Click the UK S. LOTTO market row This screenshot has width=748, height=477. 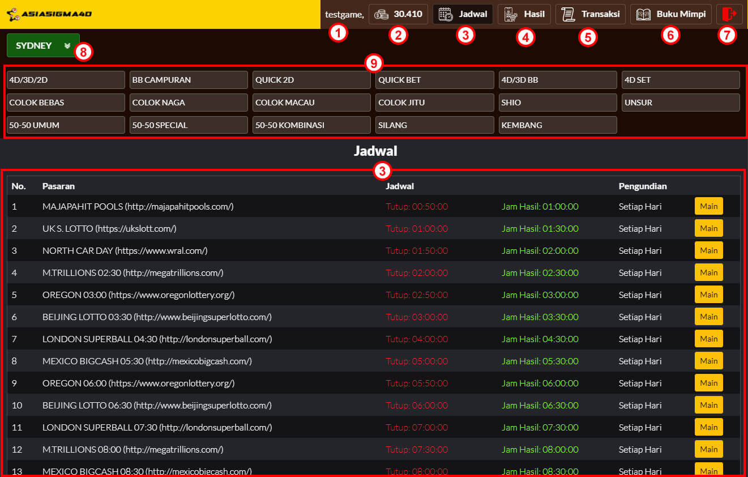pos(109,229)
